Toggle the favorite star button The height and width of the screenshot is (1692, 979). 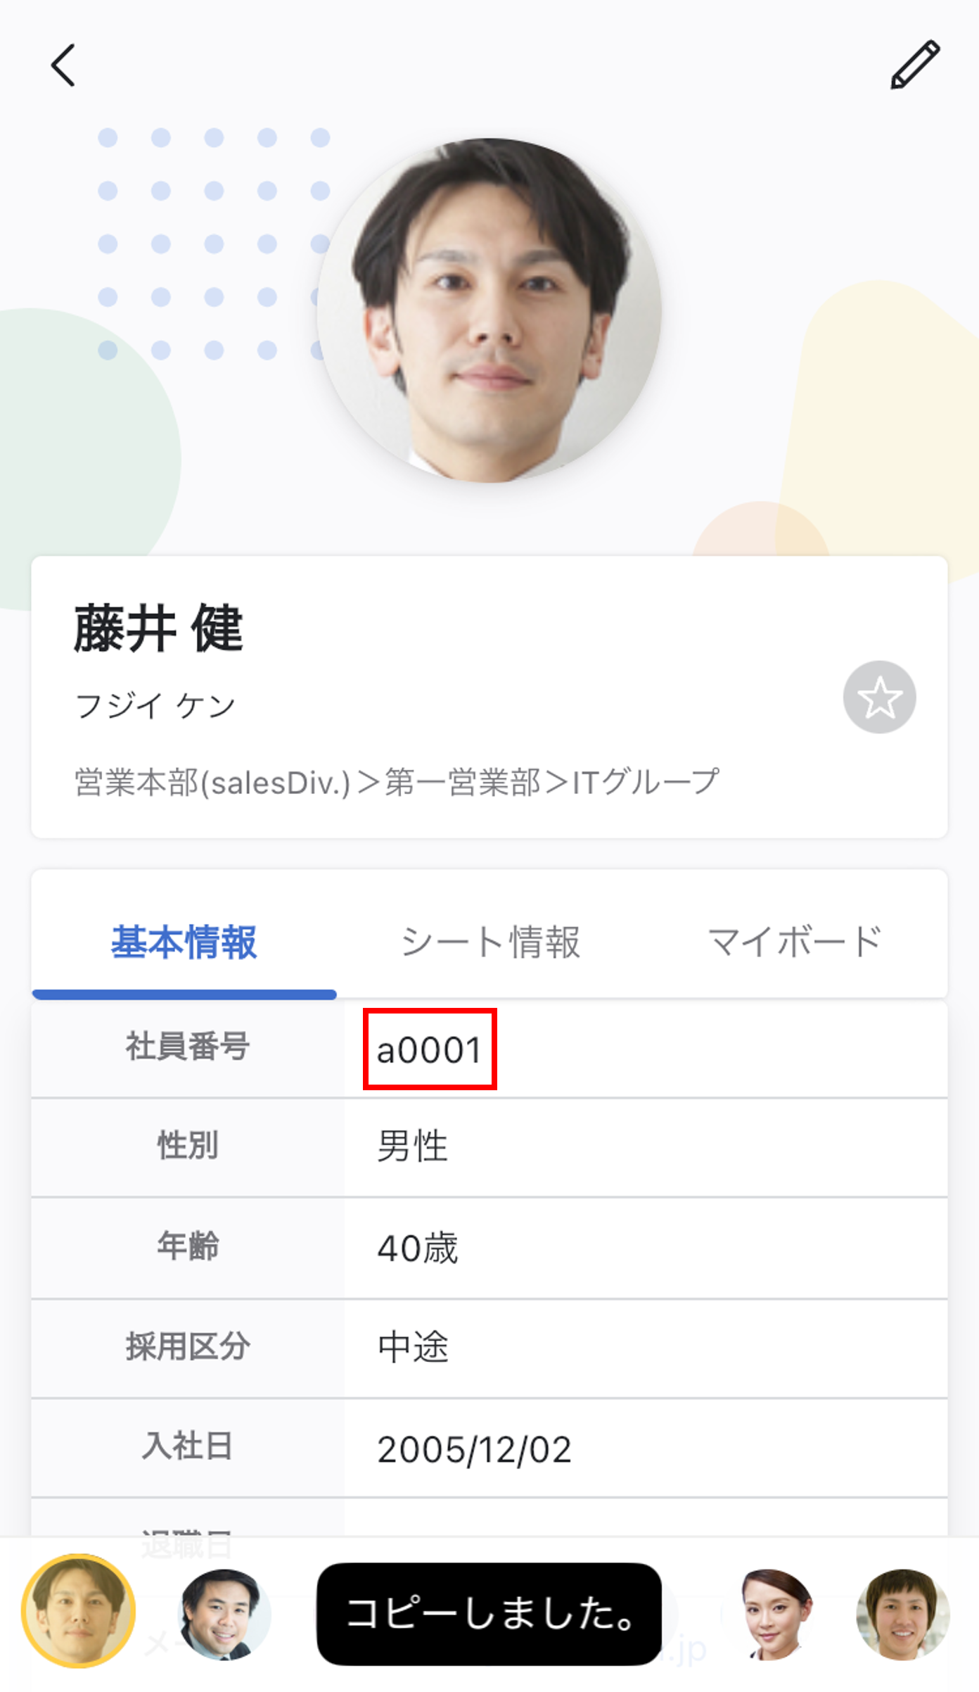[879, 697]
